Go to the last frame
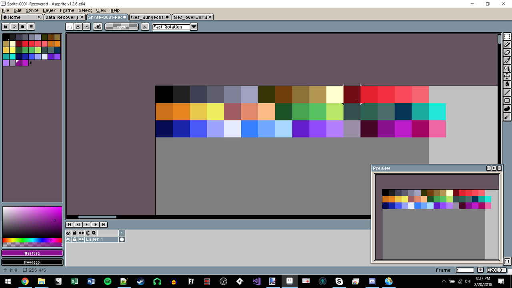 [x=104, y=224]
